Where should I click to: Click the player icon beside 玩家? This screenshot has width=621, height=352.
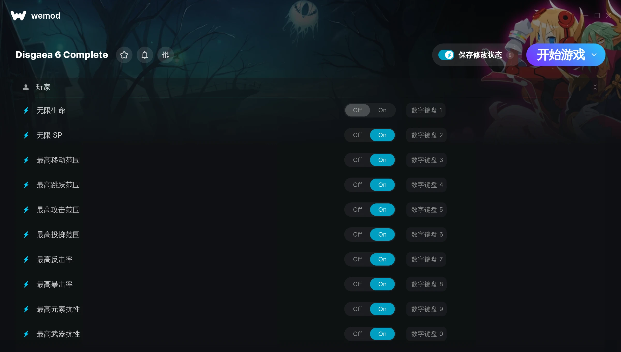tap(26, 87)
